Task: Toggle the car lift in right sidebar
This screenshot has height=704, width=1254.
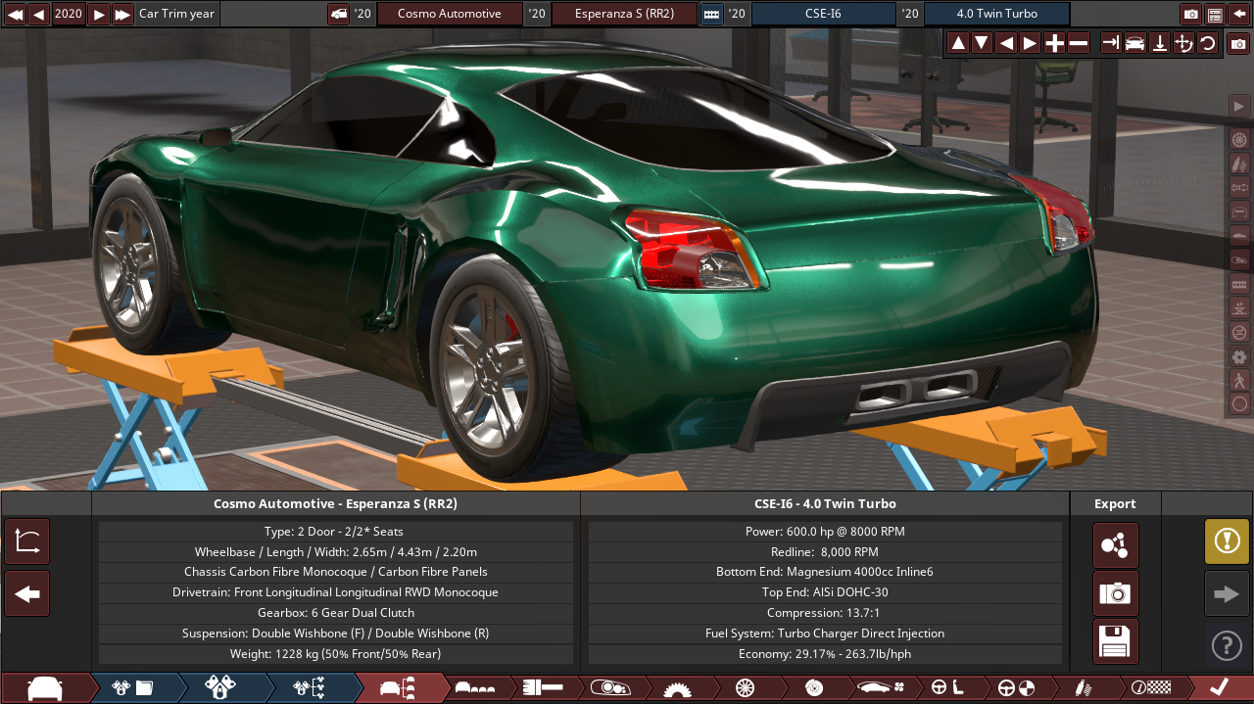Action: (x=1239, y=307)
